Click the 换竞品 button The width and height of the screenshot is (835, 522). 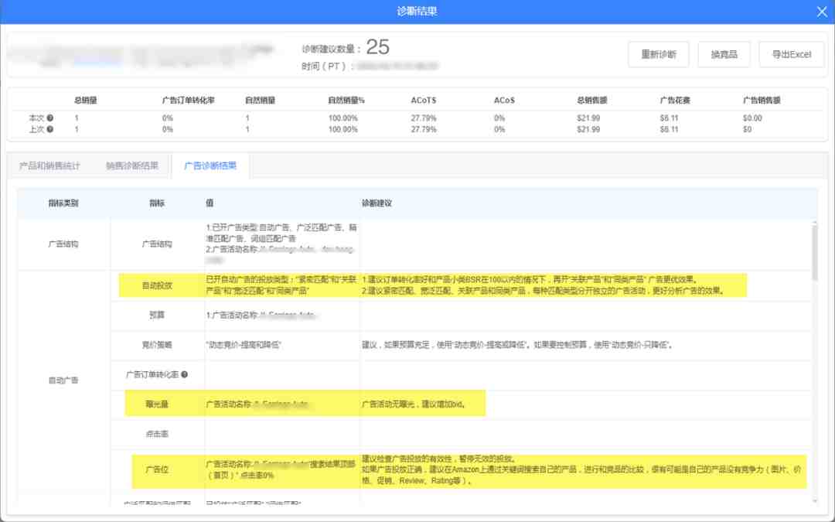[724, 54]
